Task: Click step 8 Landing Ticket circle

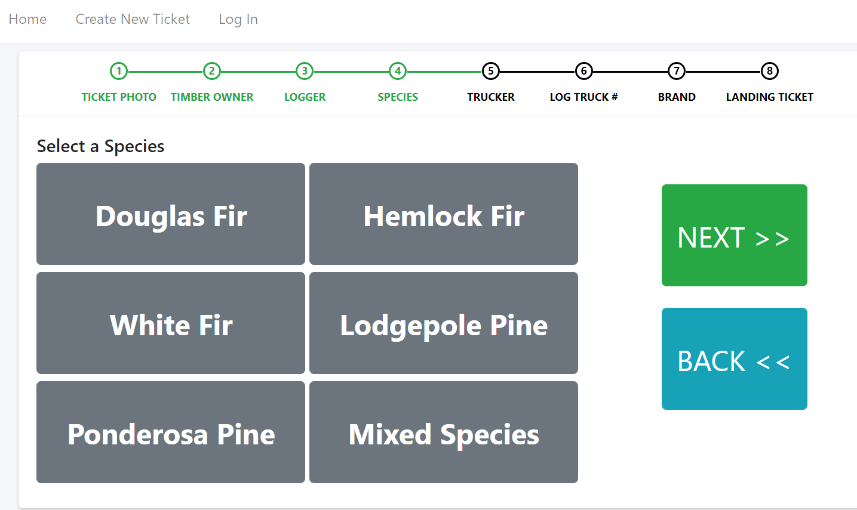Action: (x=769, y=72)
